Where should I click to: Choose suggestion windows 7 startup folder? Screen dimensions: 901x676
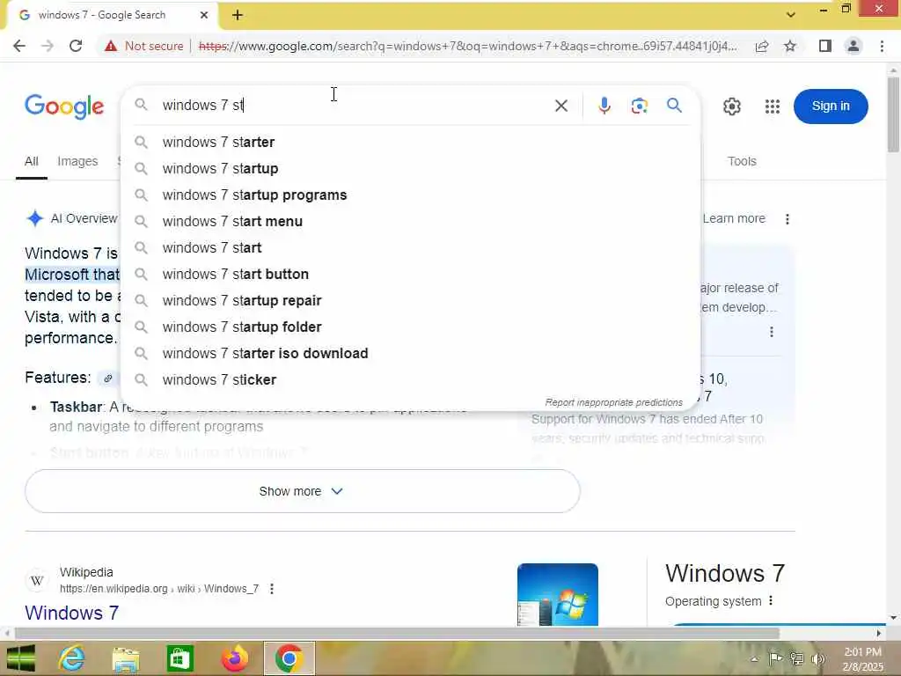pyautogui.click(x=411, y=327)
